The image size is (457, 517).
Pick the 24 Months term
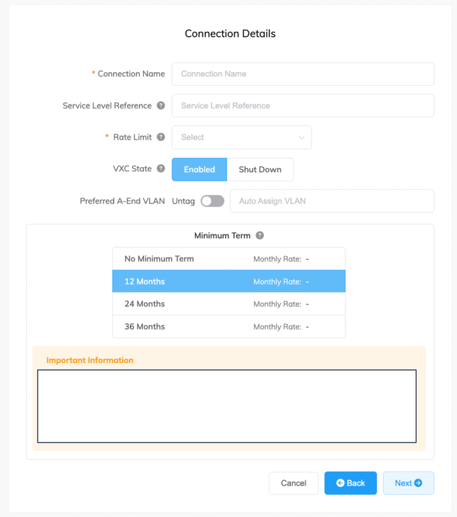(x=229, y=304)
